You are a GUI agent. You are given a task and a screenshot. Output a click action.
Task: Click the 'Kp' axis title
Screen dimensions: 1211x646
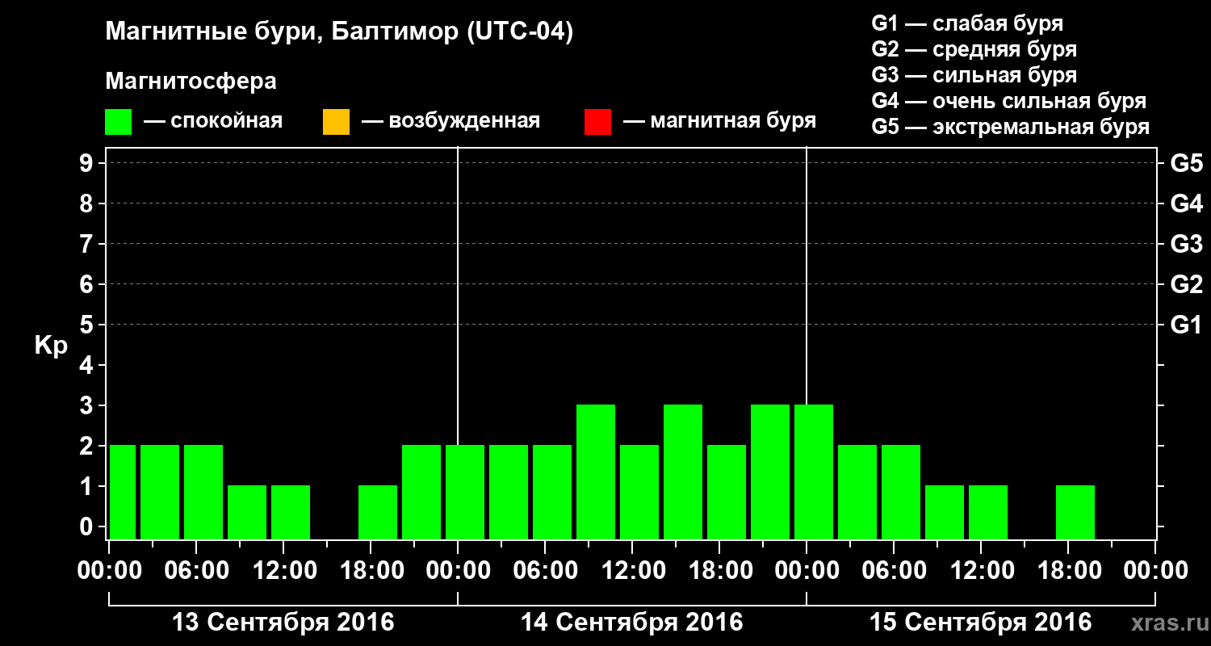[x=51, y=346]
